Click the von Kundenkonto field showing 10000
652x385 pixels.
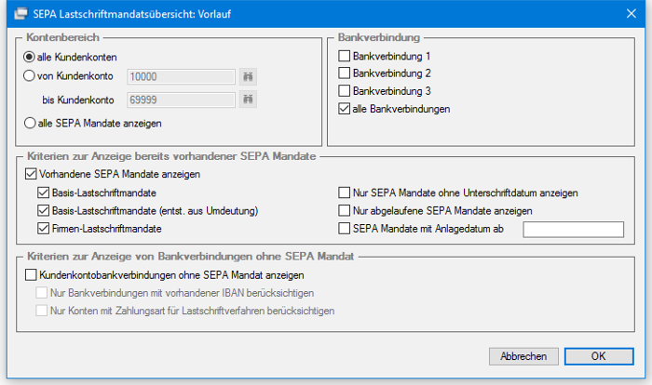pos(182,77)
